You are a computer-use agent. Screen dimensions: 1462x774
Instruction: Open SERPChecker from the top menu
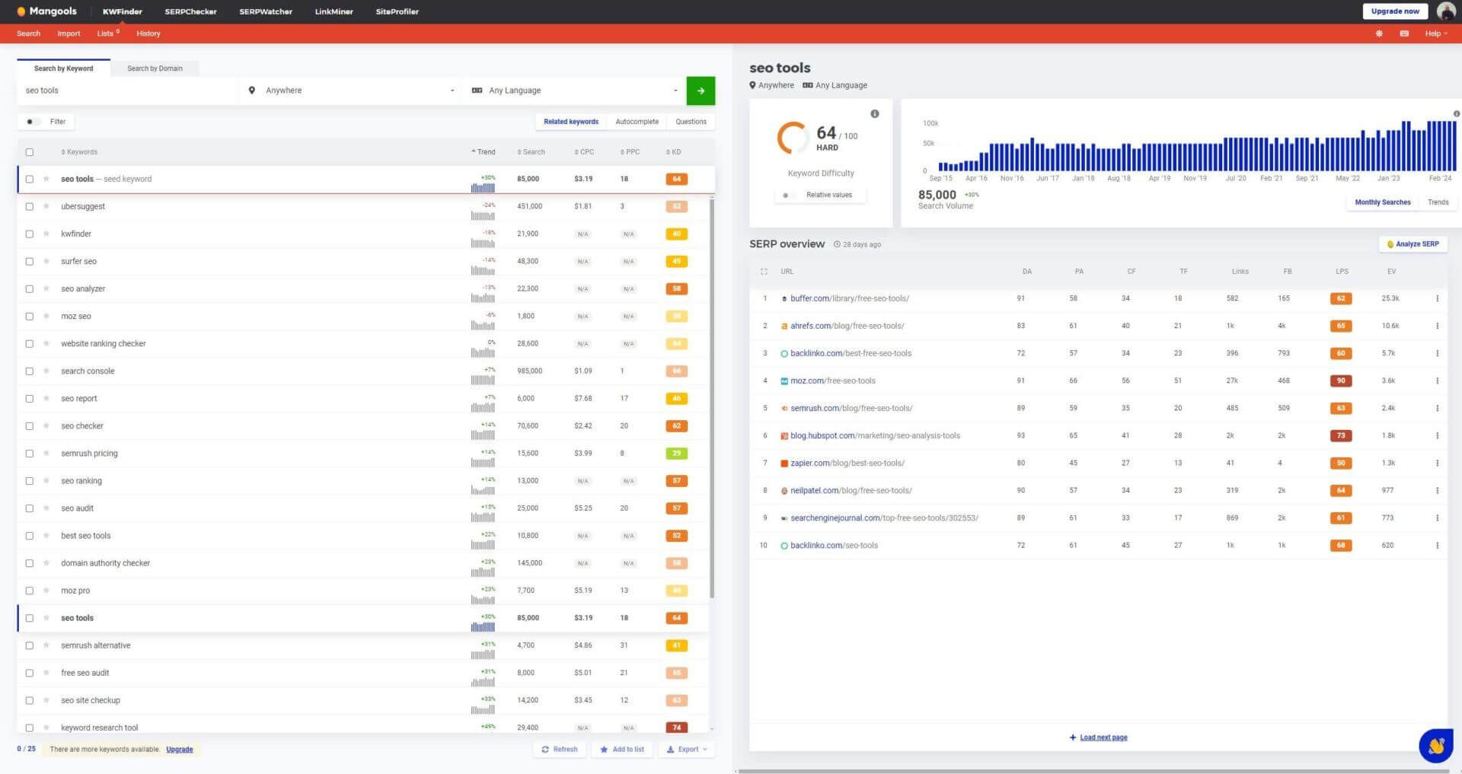point(190,11)
